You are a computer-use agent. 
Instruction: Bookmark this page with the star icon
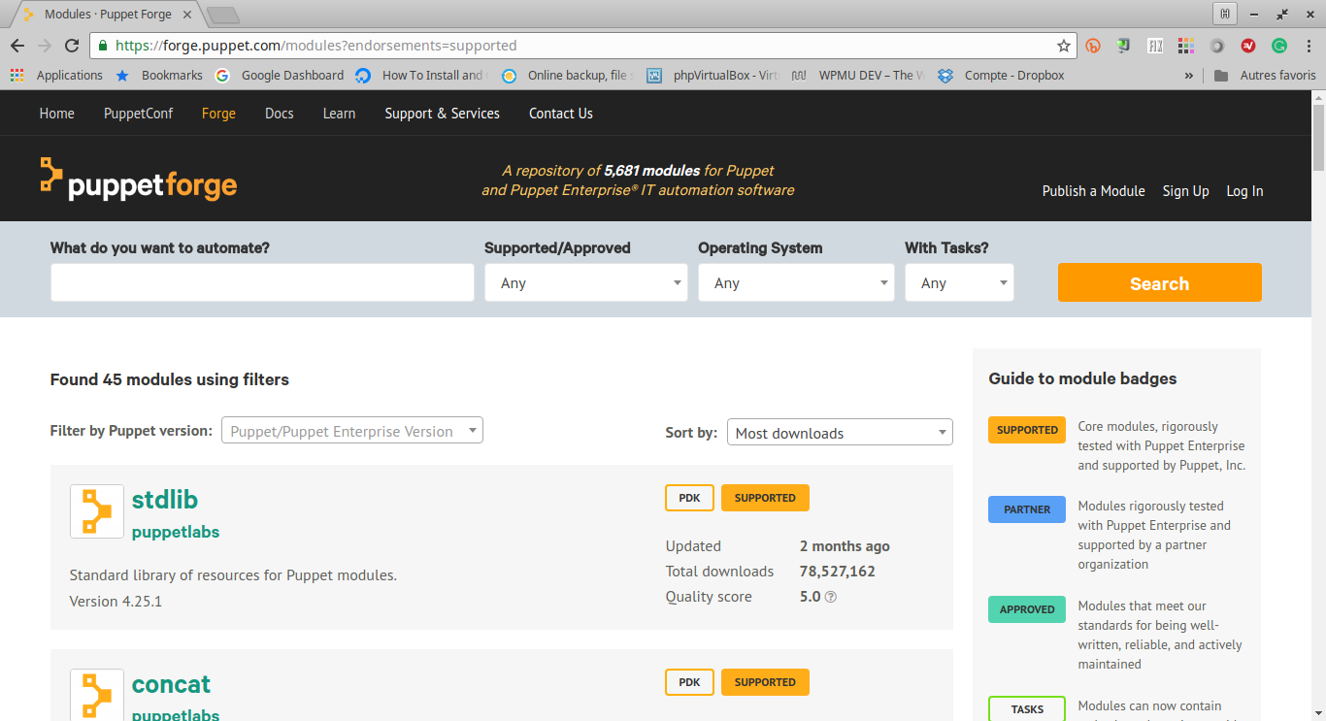click(1064, 46)
